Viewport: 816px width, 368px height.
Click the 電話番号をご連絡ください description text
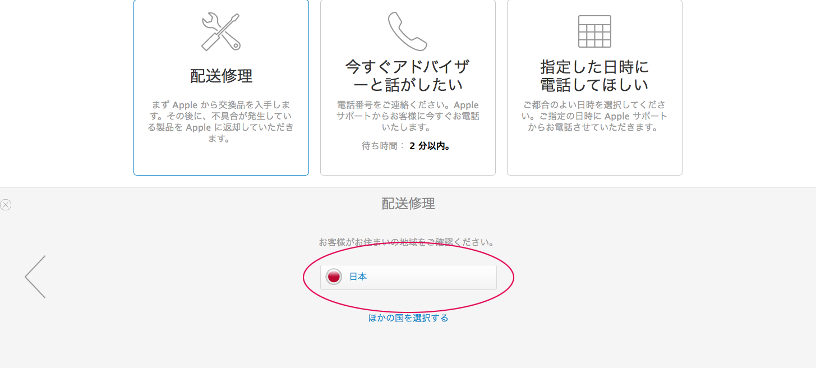pyautogui.click(x=408, y=116)
